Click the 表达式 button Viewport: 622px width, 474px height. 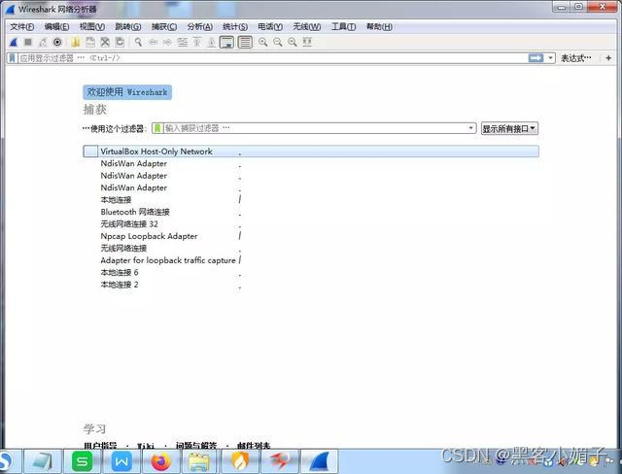(x=575, y=58)
